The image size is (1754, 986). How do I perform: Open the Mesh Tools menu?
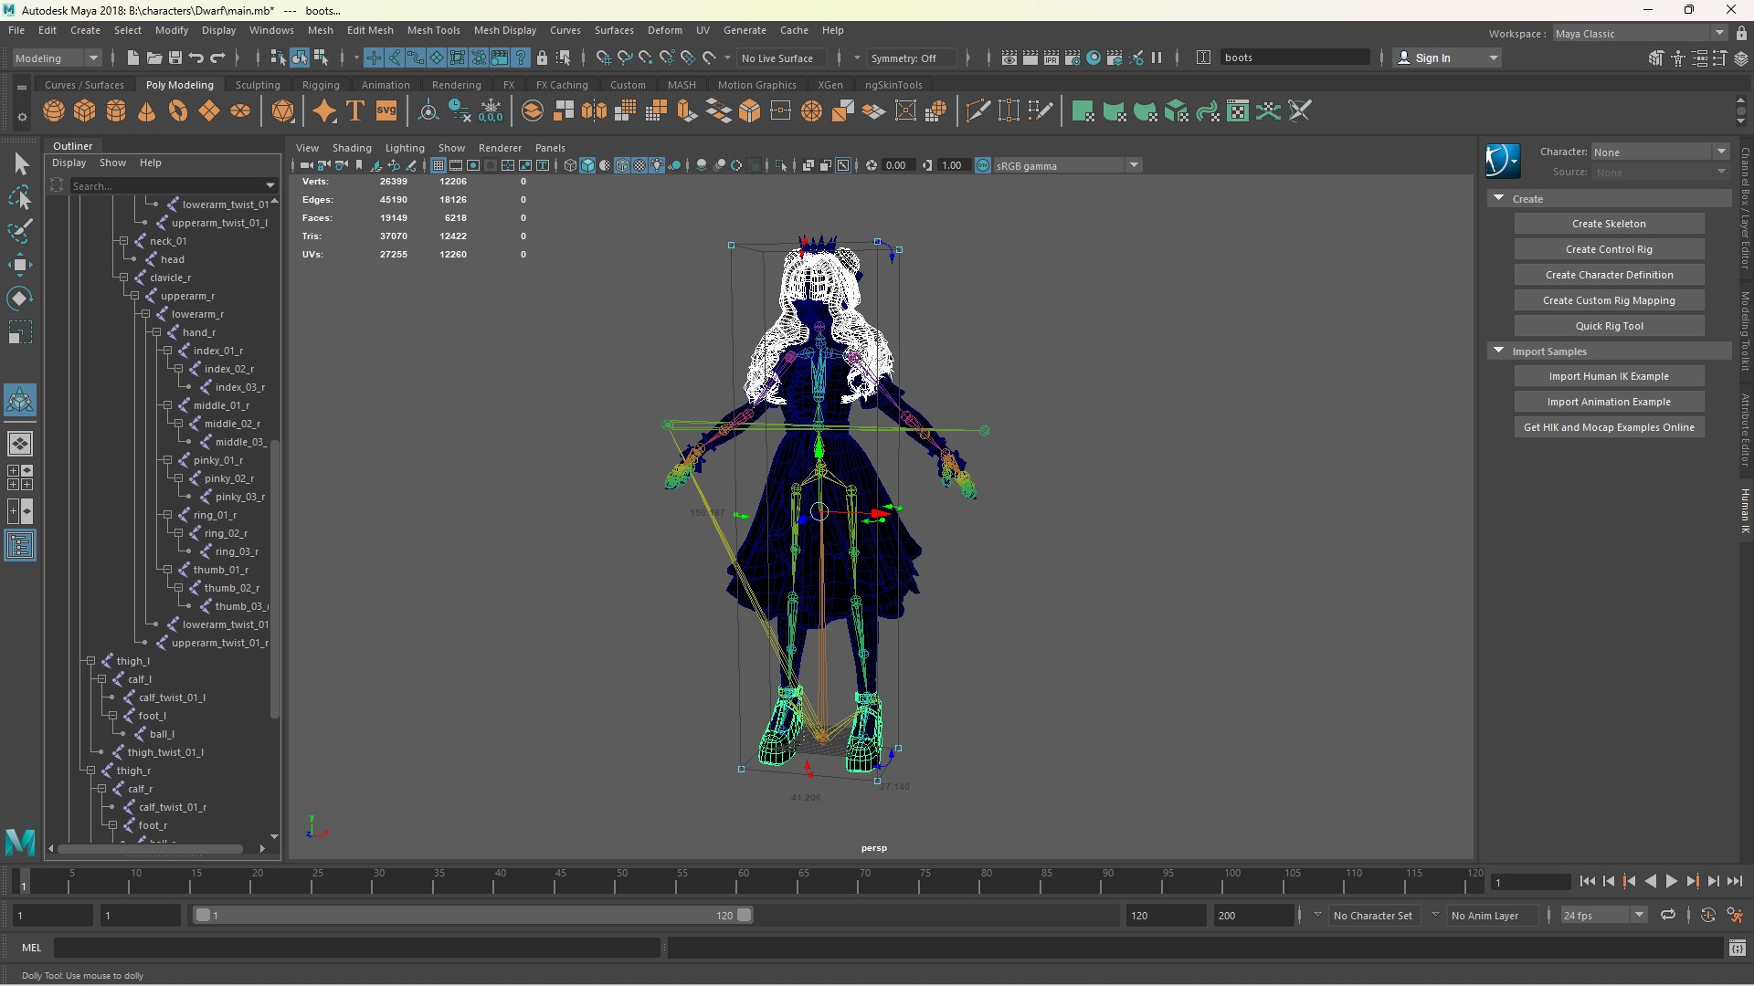tap(433, 30)
